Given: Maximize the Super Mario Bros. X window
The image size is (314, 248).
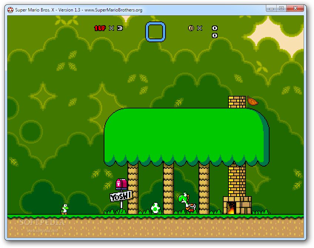Looking at the screenshot, I should (281, 8).
